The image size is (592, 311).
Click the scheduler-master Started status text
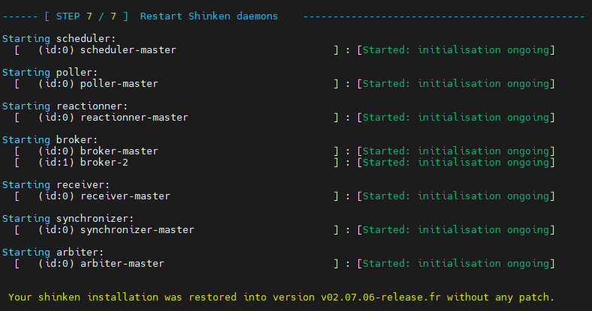click(x=458, y=50)
